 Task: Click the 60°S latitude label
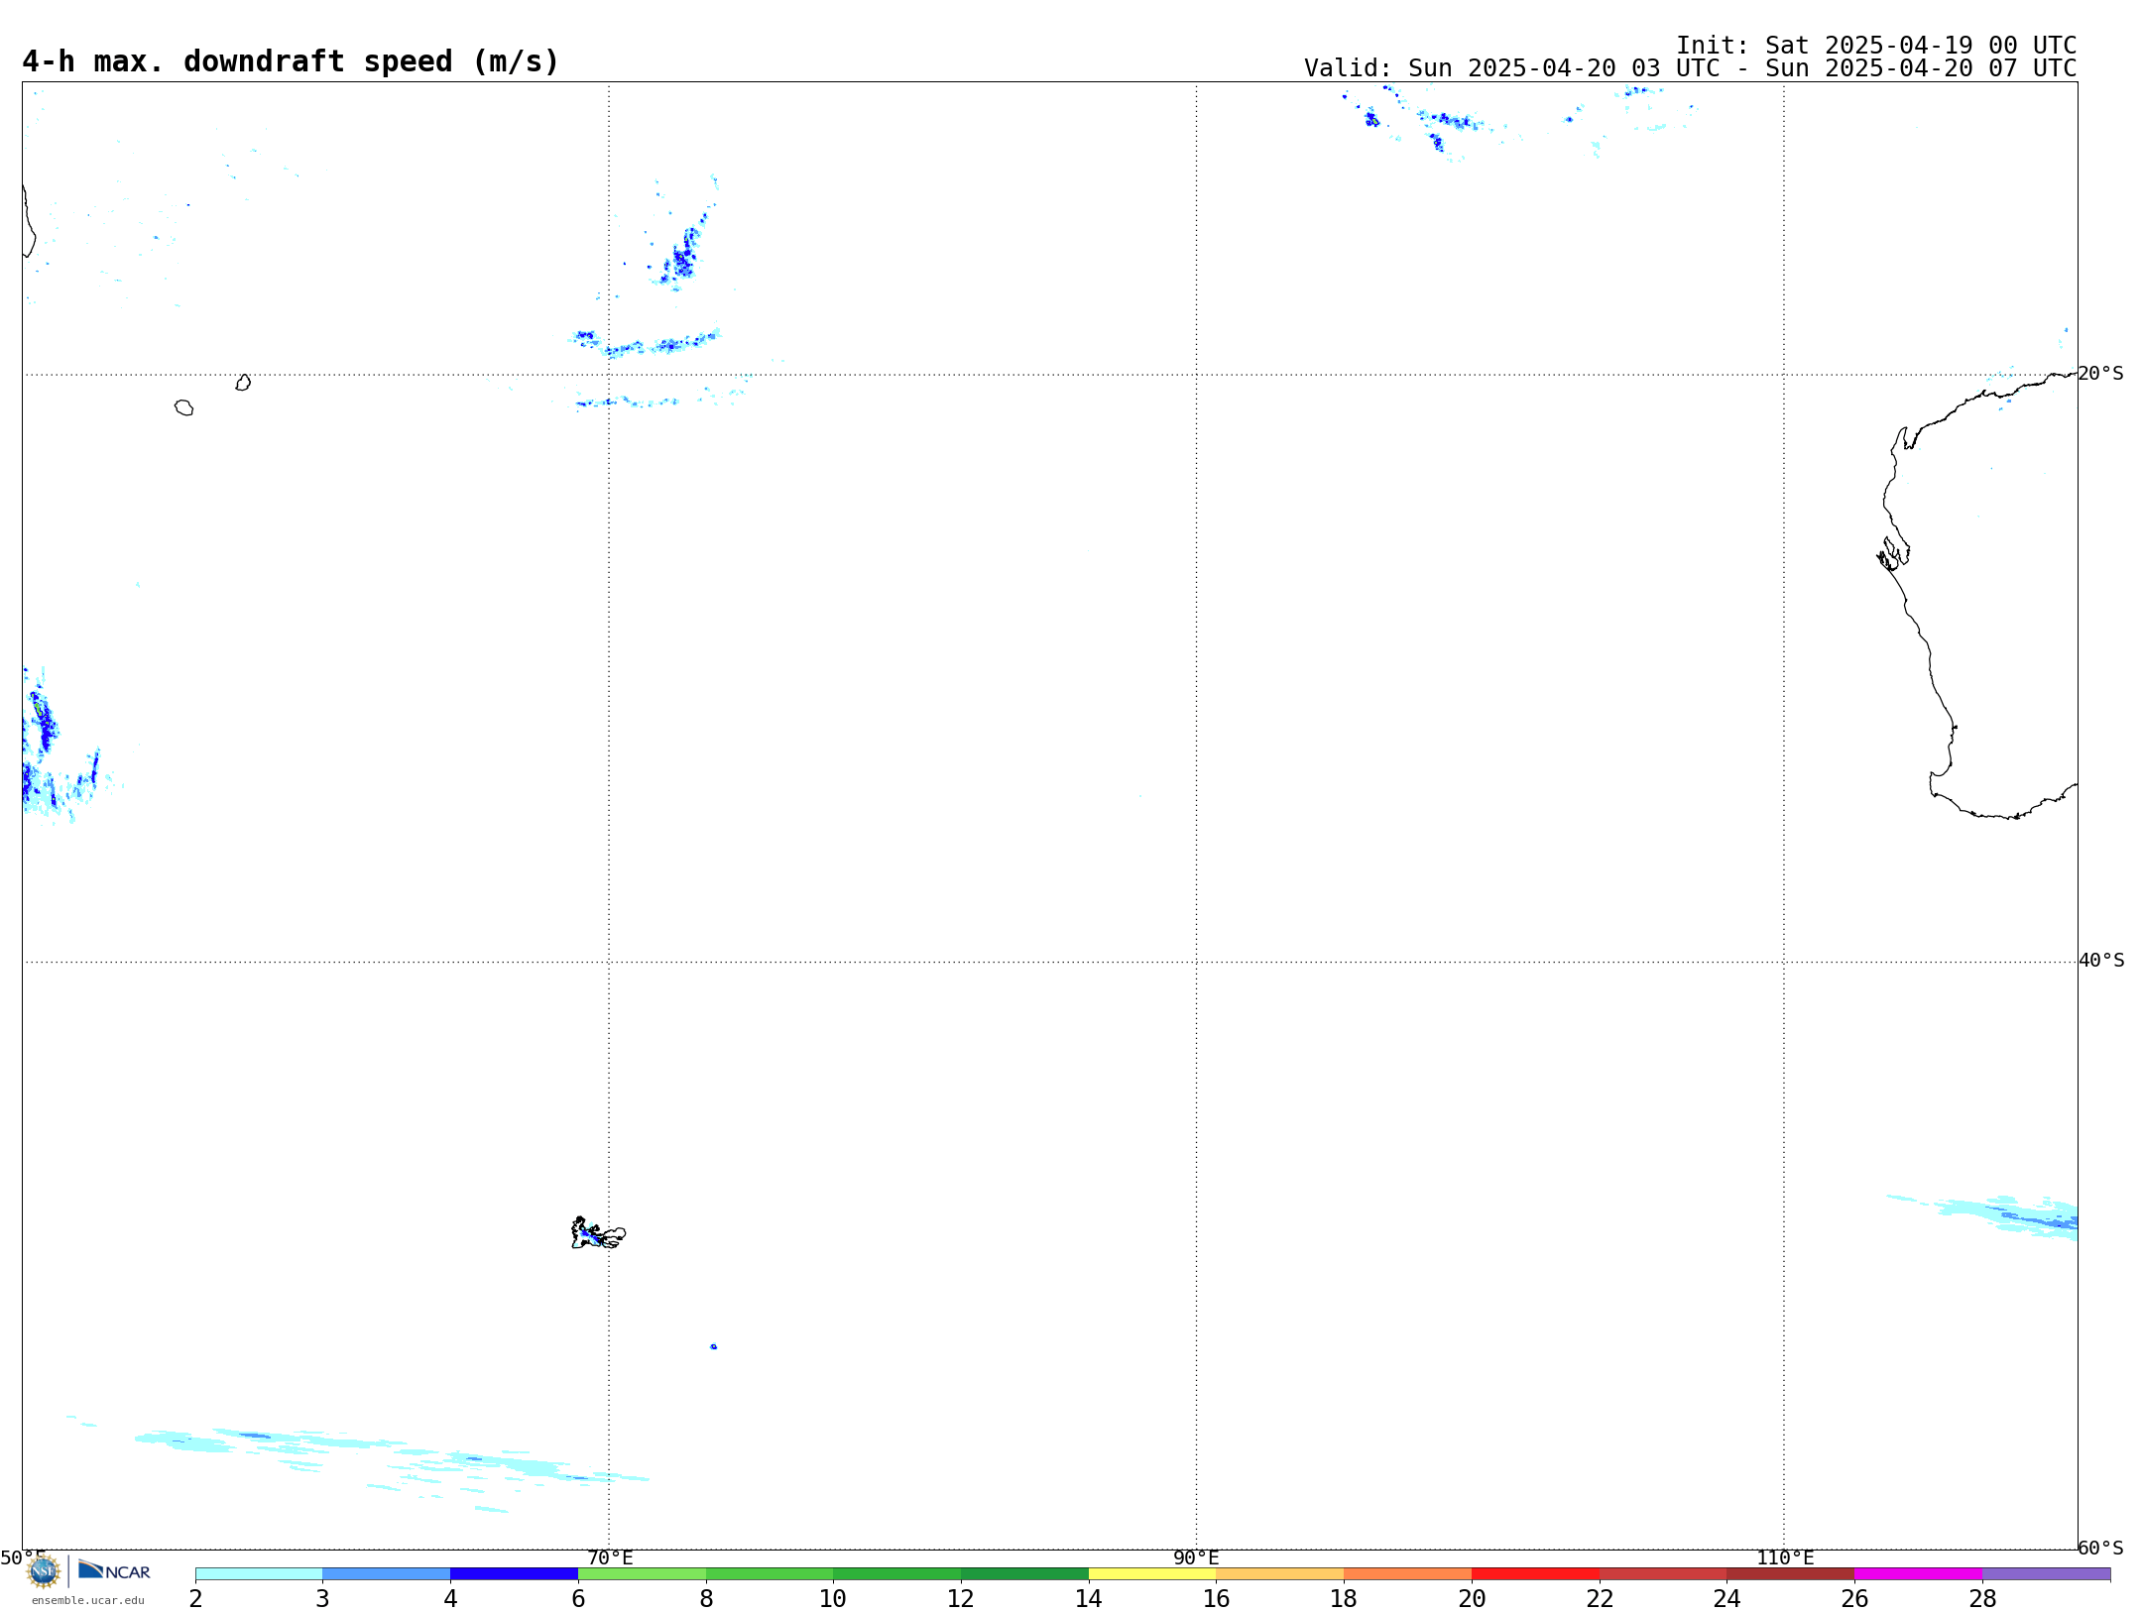click(x=2100, y=1548)
